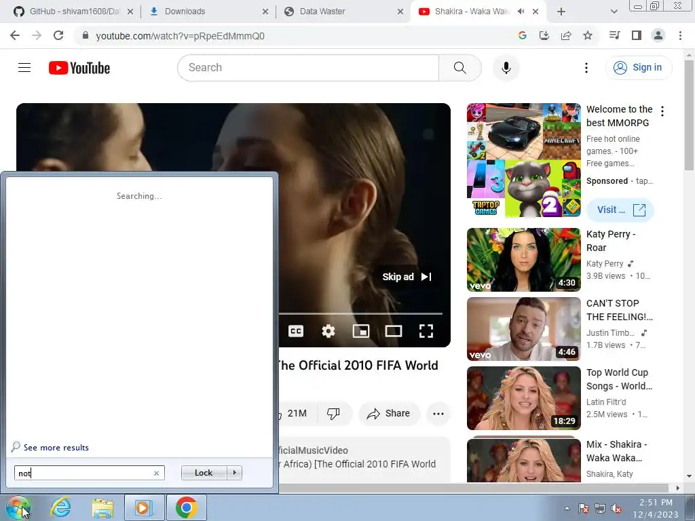Screen dimensions: 695x521
Task: Mute the Shakira tab audio icon
Action: pos(521,12)
